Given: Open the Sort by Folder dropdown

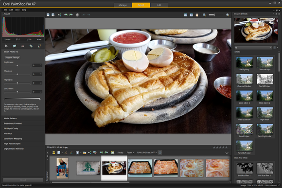Looking at the screenshot, I should 130,153.
